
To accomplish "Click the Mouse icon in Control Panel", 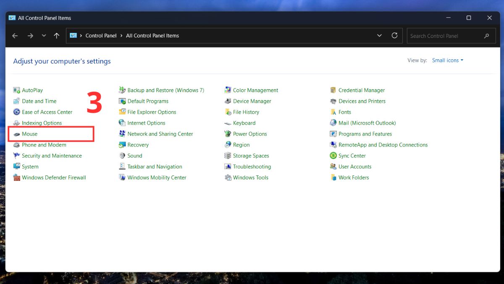I will (17, 134).
